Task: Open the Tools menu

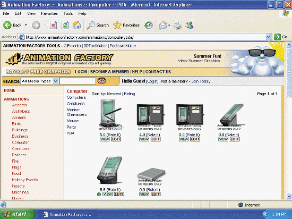Action: pyautogui.click(x=68, y=13)
